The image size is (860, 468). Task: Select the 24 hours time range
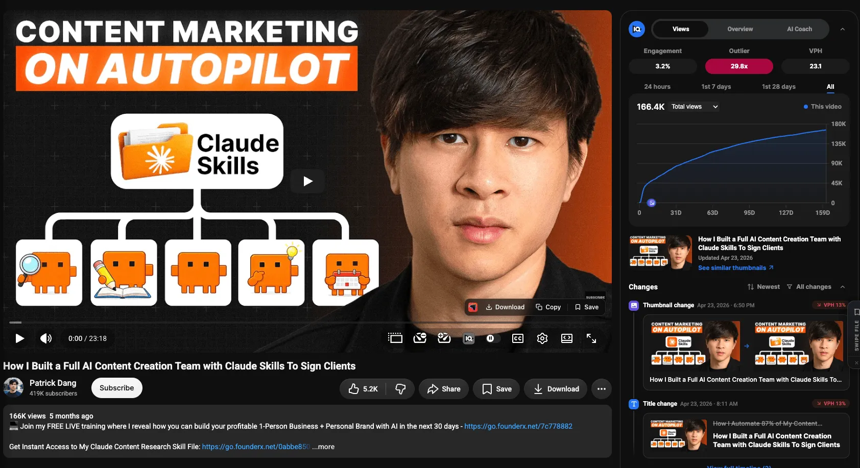tap(657, 87)
